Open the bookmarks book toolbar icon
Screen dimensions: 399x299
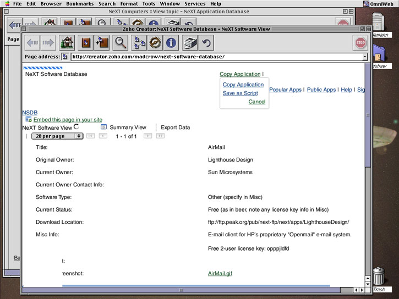point(85,42)
